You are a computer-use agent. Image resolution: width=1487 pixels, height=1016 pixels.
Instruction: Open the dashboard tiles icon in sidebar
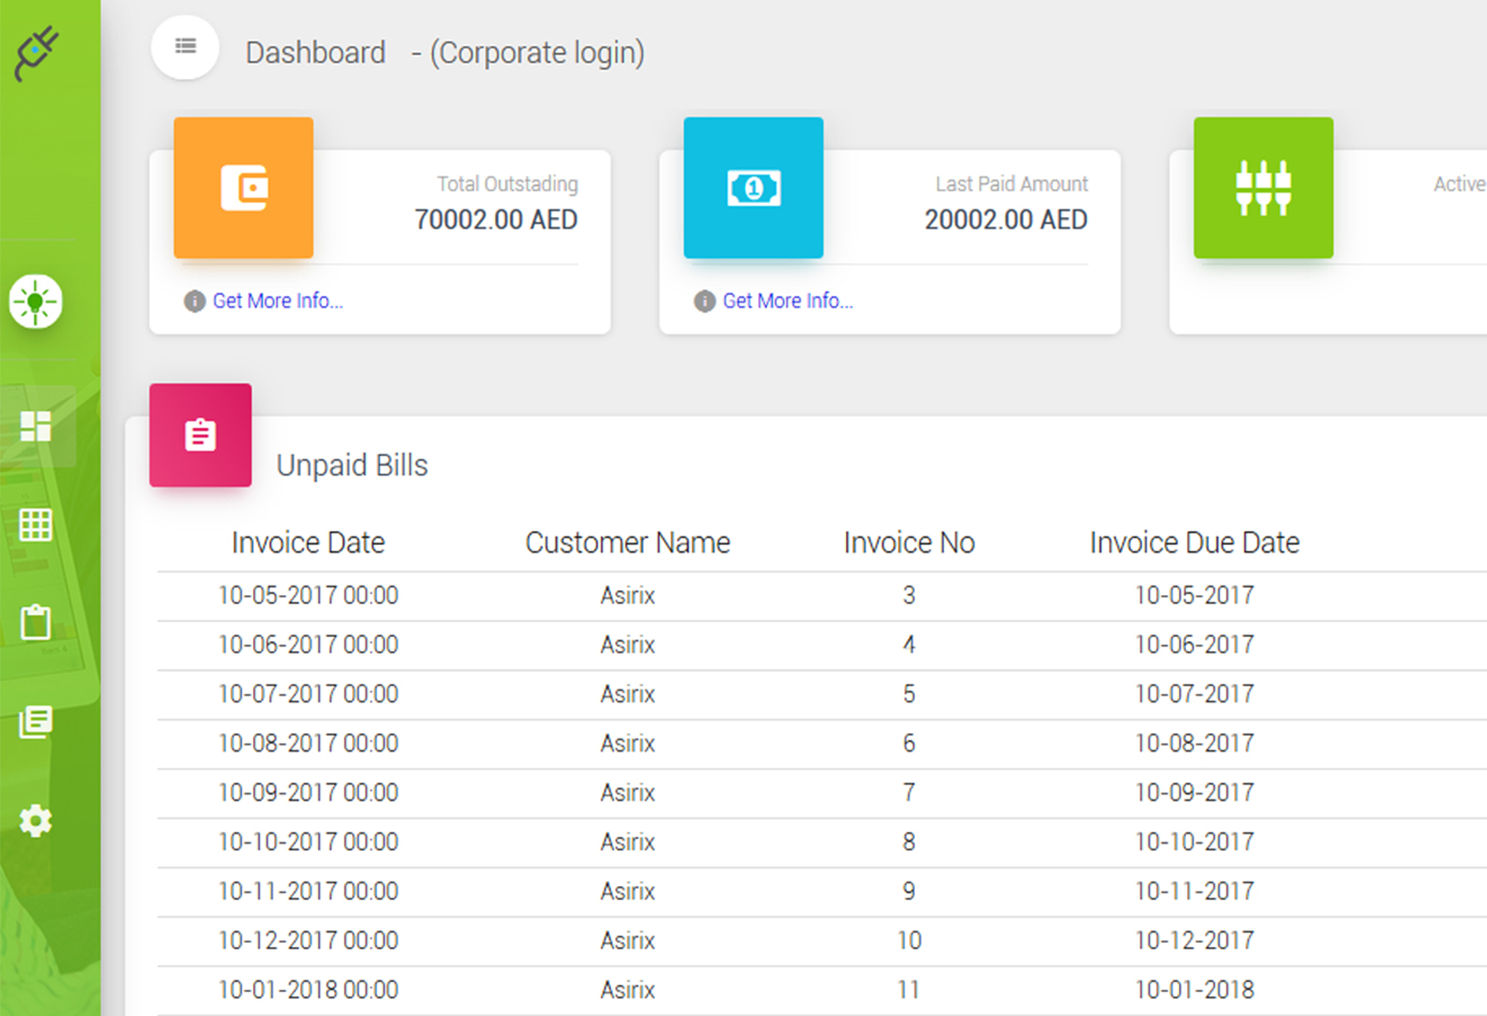[35, 426]
